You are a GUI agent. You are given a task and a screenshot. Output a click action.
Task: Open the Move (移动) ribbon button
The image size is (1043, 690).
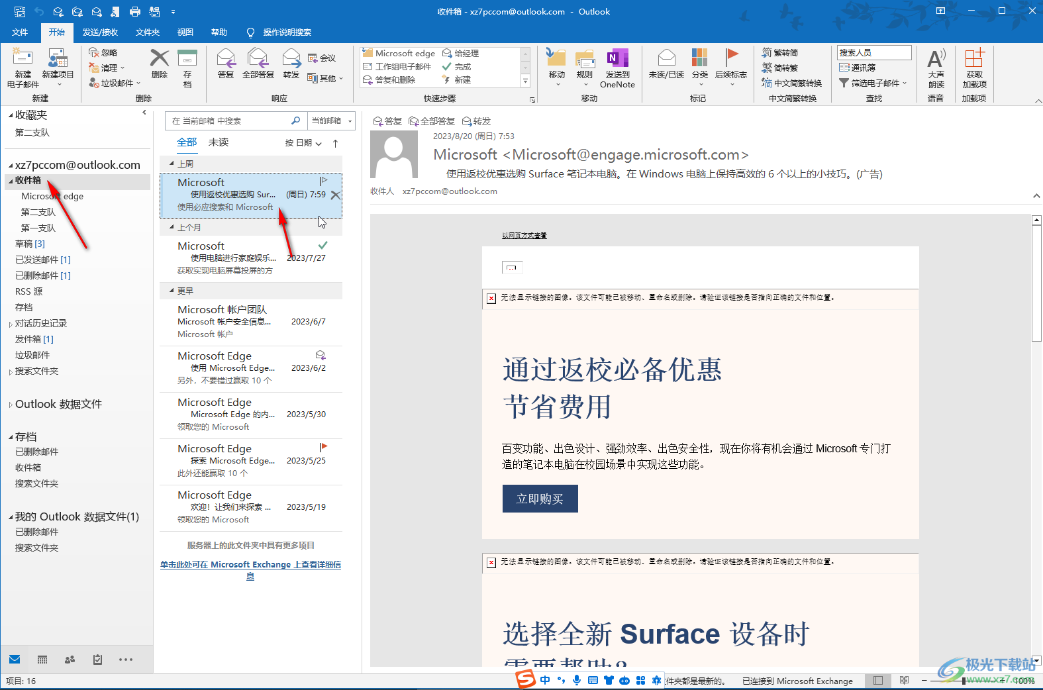(x=557, y=66)
